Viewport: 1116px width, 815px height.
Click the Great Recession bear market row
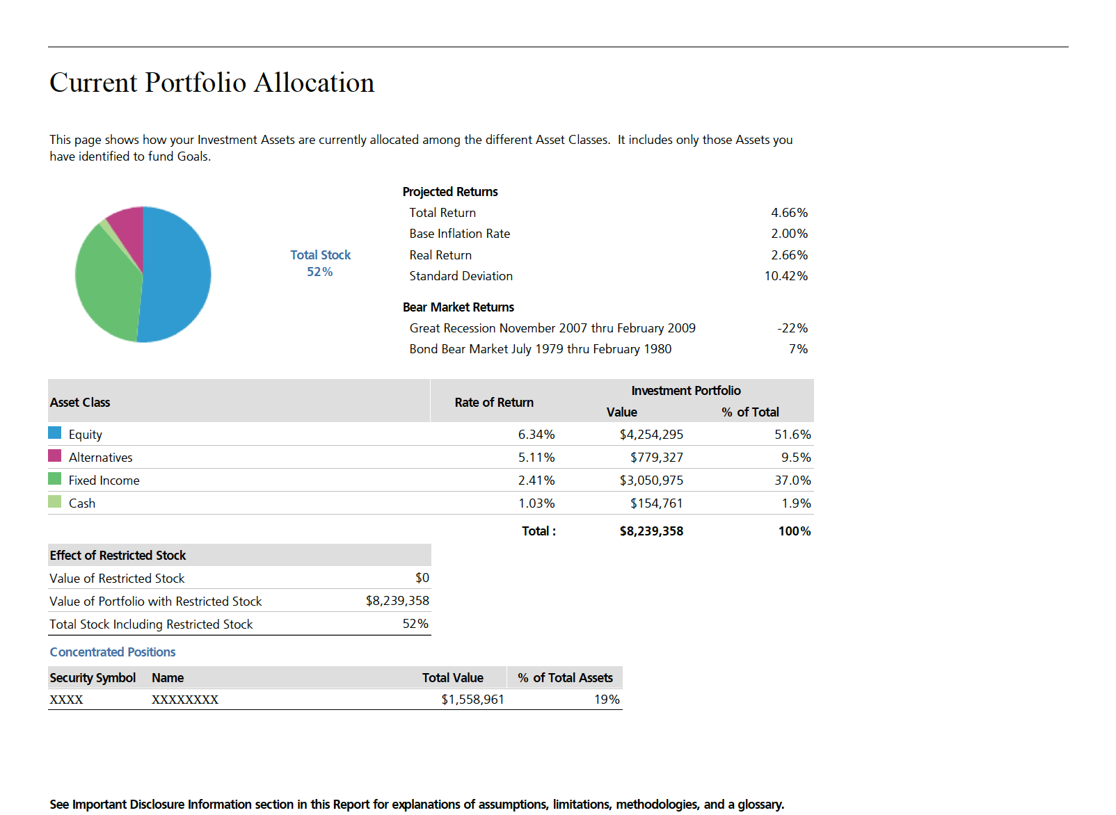tap(552, 328)
